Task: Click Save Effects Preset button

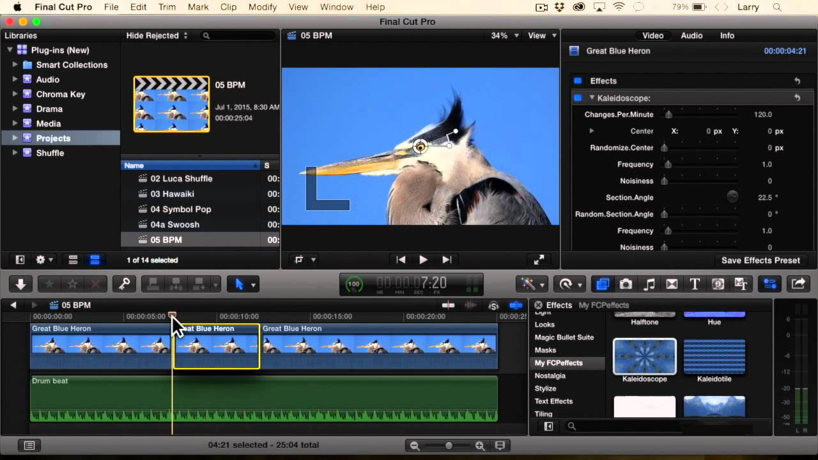Action: (x=760, y=260)
